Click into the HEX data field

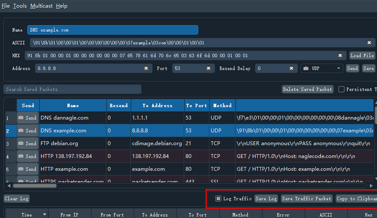click(x=185, y=55)
